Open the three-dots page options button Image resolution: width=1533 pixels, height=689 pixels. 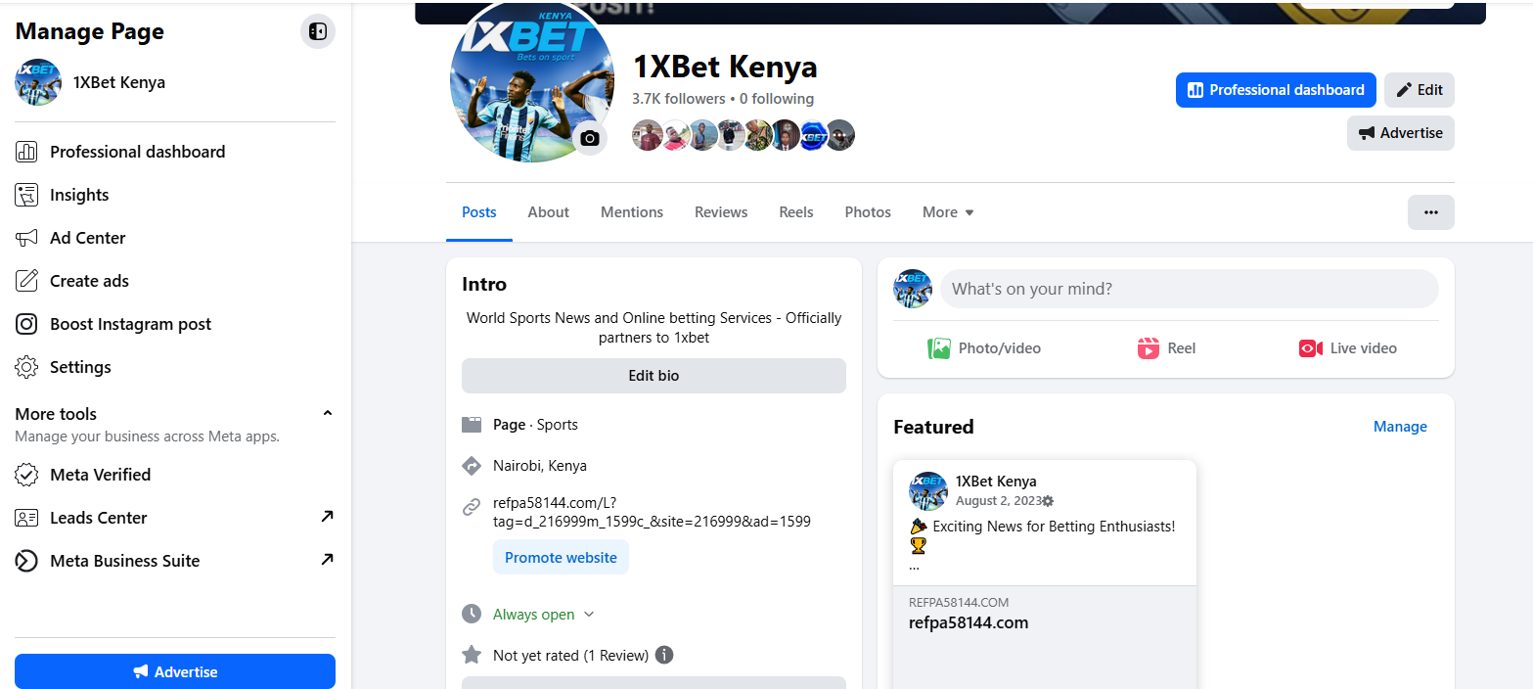[x=1430, y=212]
